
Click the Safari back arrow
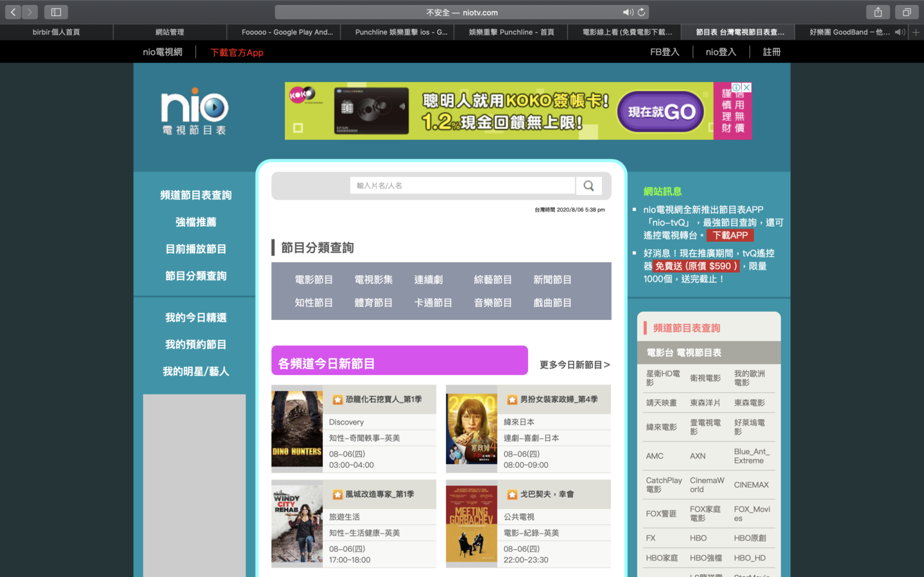point(13,12)
